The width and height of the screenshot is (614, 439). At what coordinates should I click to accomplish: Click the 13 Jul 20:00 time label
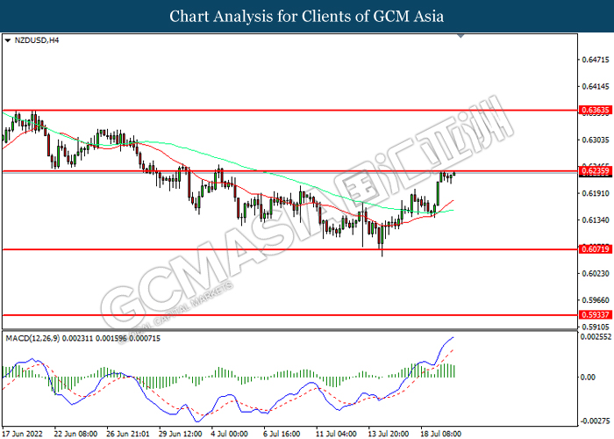tap(389, 434)
